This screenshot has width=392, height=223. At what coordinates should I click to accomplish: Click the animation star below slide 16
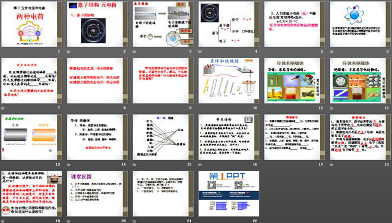[x=200, y=164]
